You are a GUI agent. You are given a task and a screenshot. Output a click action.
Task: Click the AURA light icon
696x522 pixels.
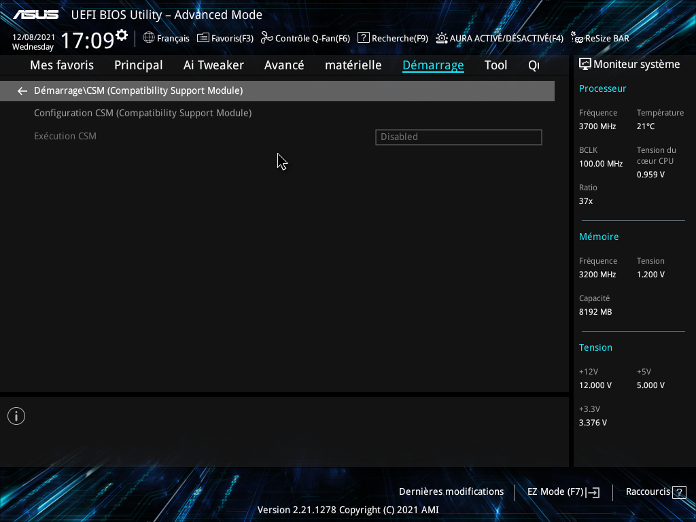442,38
